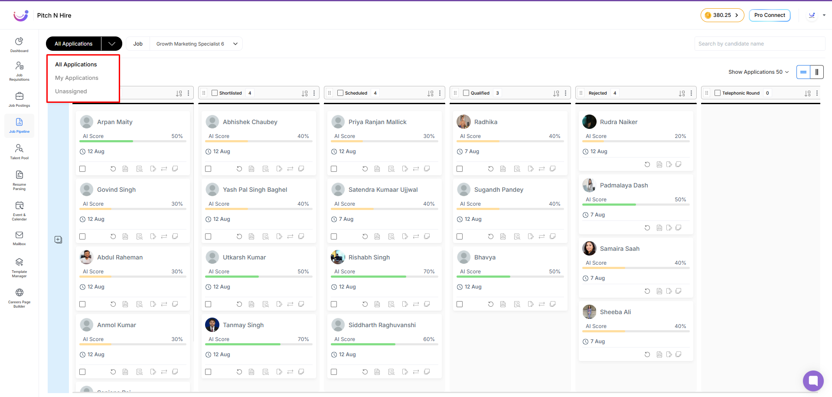Open user profile menu caret

tap(824, 15)
